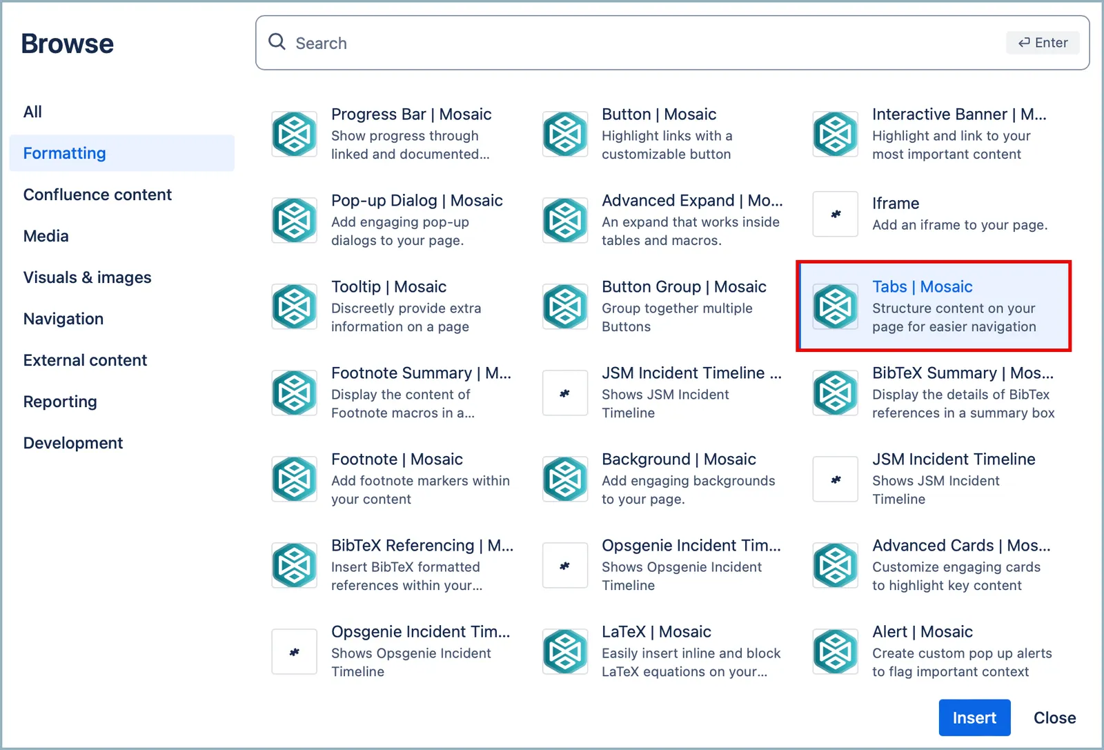1104x750 pixels.
Task: Select the Tooltip | Mosaic title
Action: pos(388,286)
